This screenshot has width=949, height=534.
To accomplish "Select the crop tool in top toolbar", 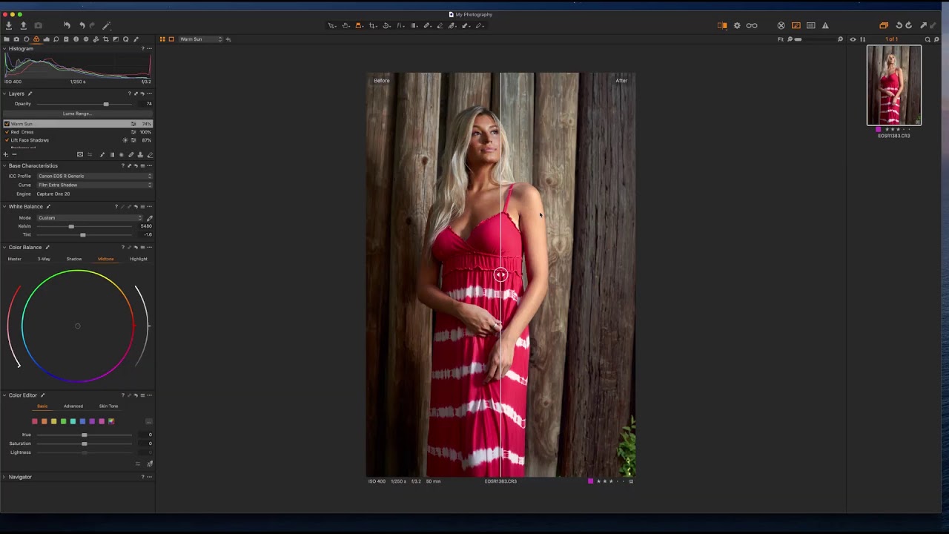I will [372, 25].
